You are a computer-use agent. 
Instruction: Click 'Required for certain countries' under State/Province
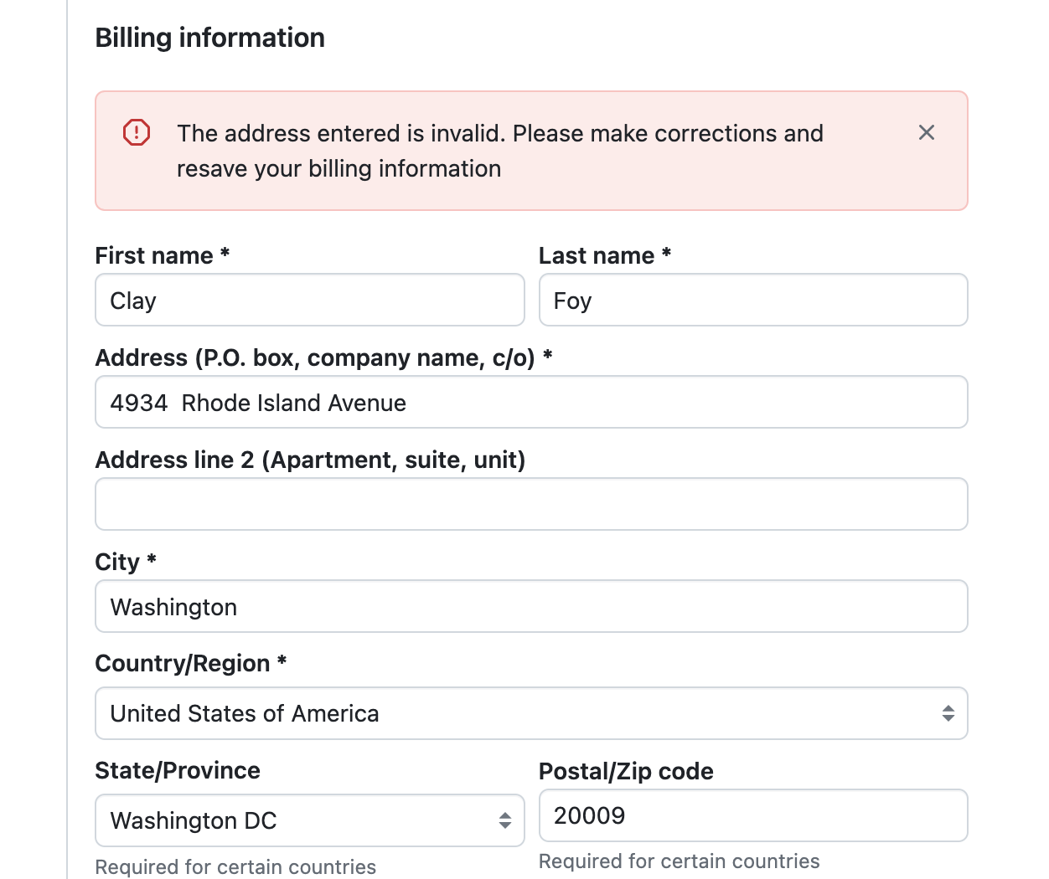pyautogui.click(x=235, y=866)
